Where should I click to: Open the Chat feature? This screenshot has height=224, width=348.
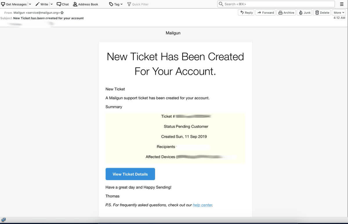[62, 4]
